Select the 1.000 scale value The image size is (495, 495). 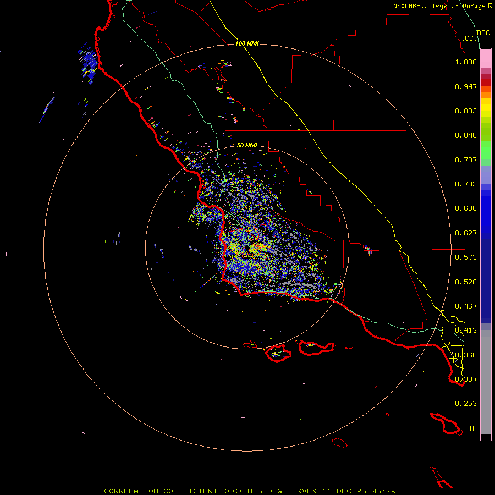pyautogui.click(x=466, y=62)
